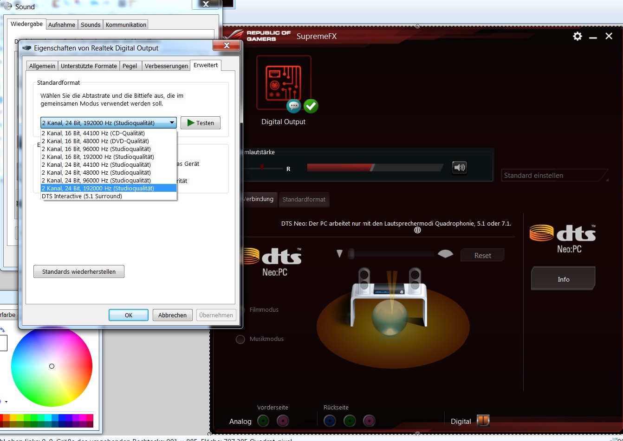623x441 pixels.
Task: Mute volume with the speaker icon
Action: 460,168
